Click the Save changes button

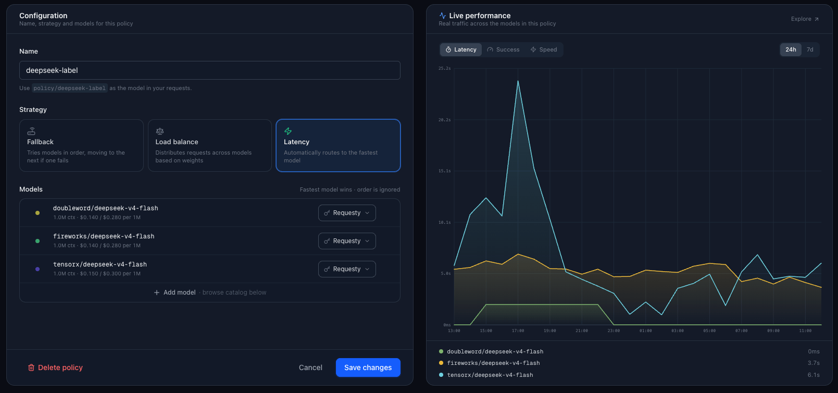368,367
